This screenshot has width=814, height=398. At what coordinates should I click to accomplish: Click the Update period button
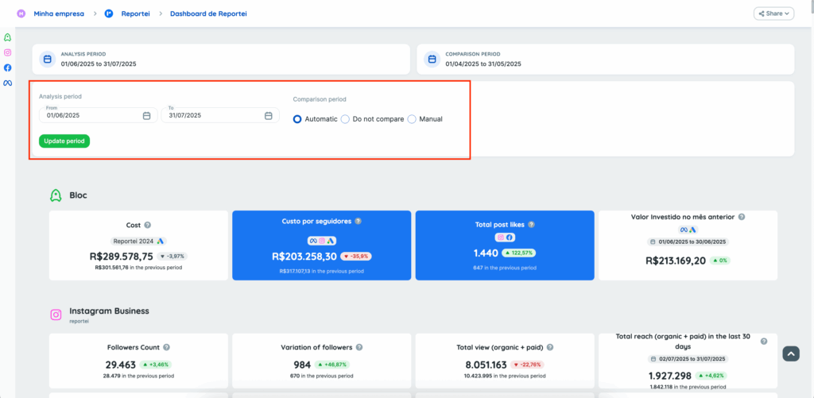tap(64, 141)
